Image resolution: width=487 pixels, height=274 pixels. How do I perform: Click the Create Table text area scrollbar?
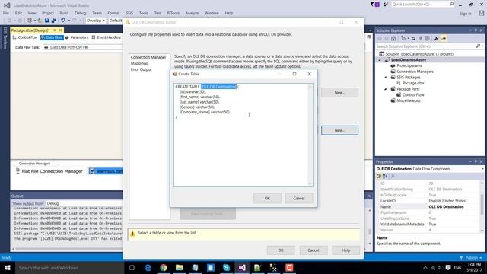coord(310,135)
